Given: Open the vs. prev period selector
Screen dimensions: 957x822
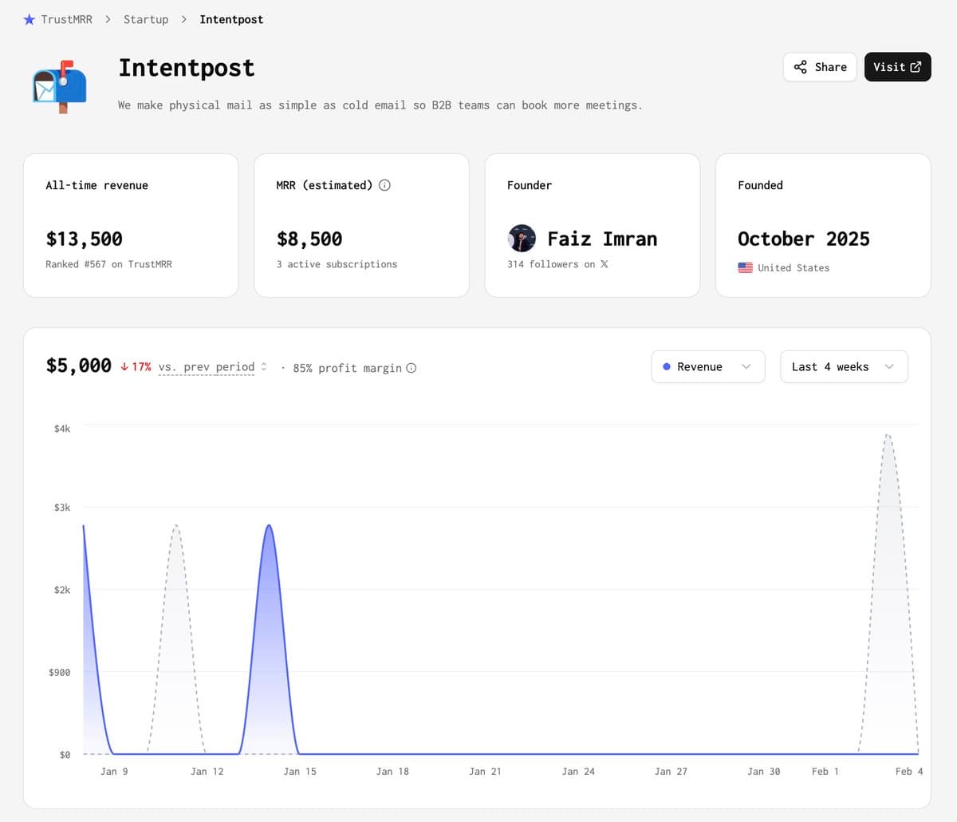Looking at the screenshot, I should tap(207, 367).
